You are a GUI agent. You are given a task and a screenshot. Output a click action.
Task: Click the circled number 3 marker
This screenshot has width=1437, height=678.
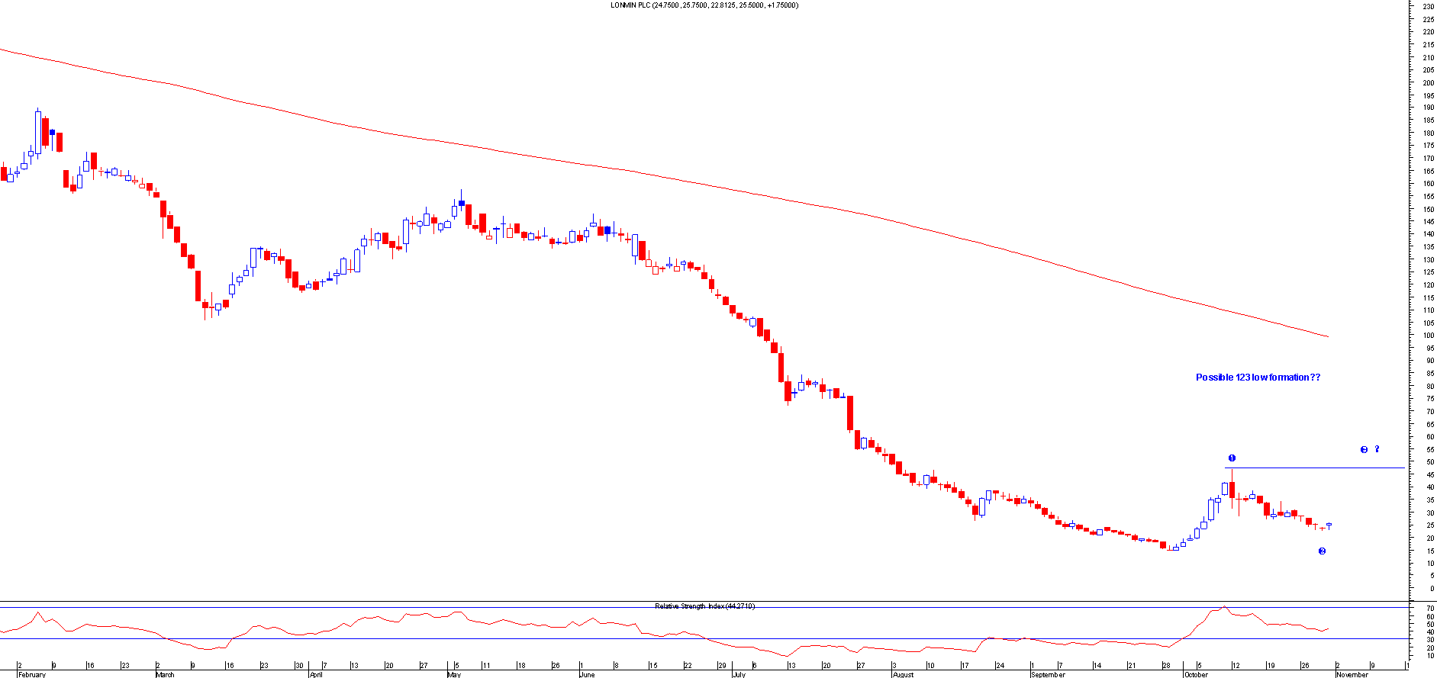point(1364,450)
